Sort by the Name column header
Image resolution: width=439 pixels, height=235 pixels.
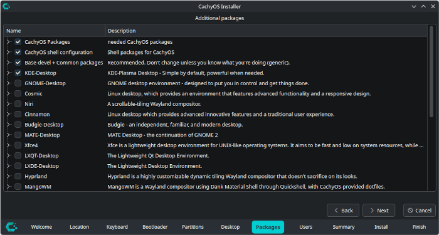click(55, 31)
